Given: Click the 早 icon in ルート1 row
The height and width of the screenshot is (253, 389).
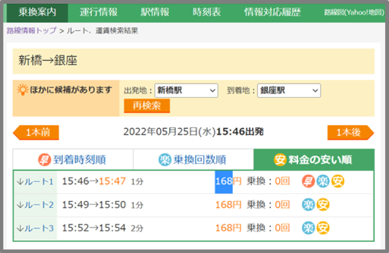Looking at the screenshot, I should click(308, 181).
